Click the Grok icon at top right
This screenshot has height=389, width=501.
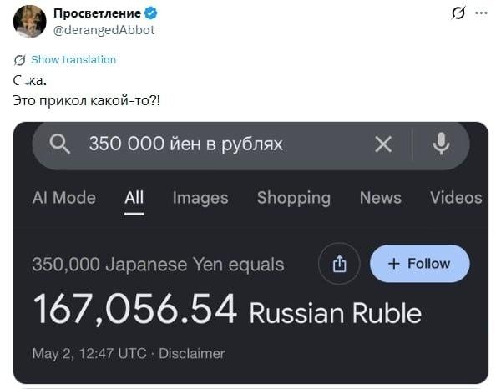(458, 13)
